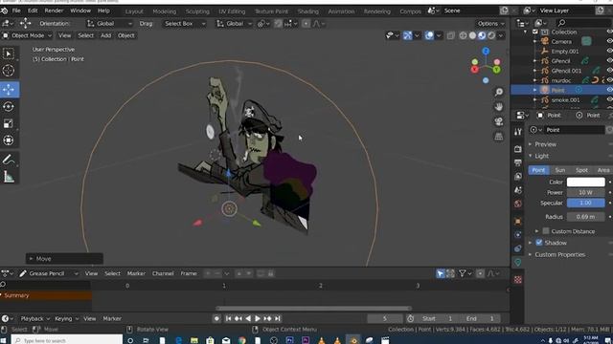Open the World properties tab icon
Screen dimensions: 613x344
[x=518, y=204]
